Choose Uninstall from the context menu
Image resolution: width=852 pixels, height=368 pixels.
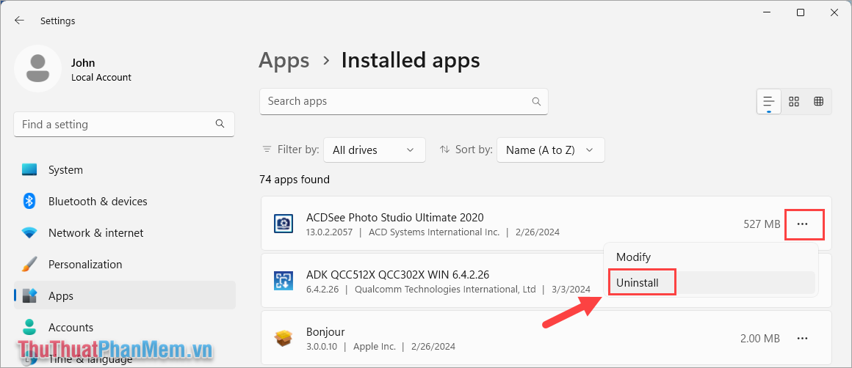[x=638, y=283]
